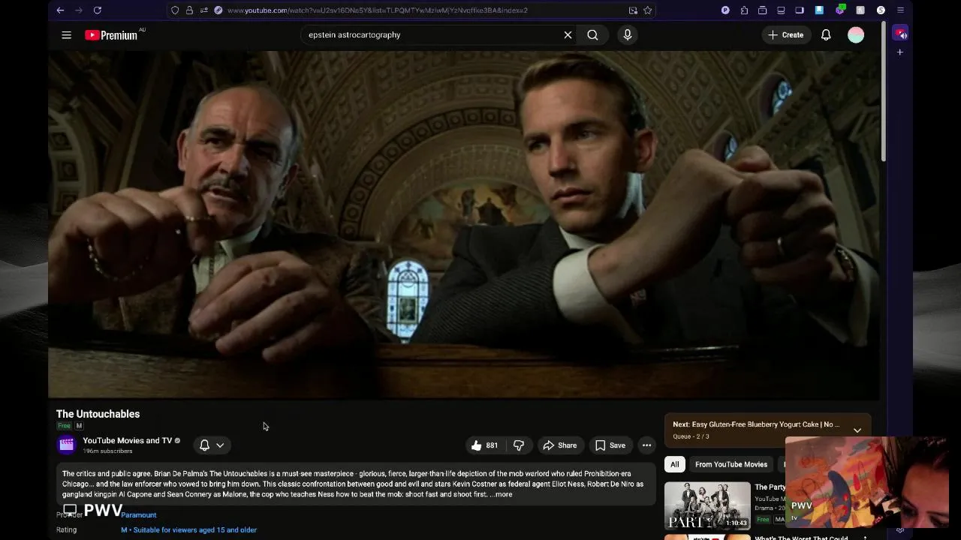Open YouTube Movies and TV channel name

pos(127,440)
